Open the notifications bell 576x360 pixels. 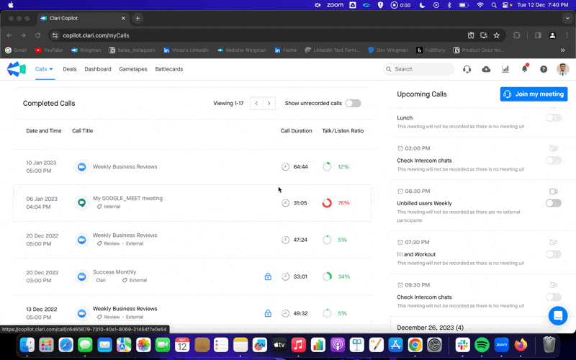point(525,68)
